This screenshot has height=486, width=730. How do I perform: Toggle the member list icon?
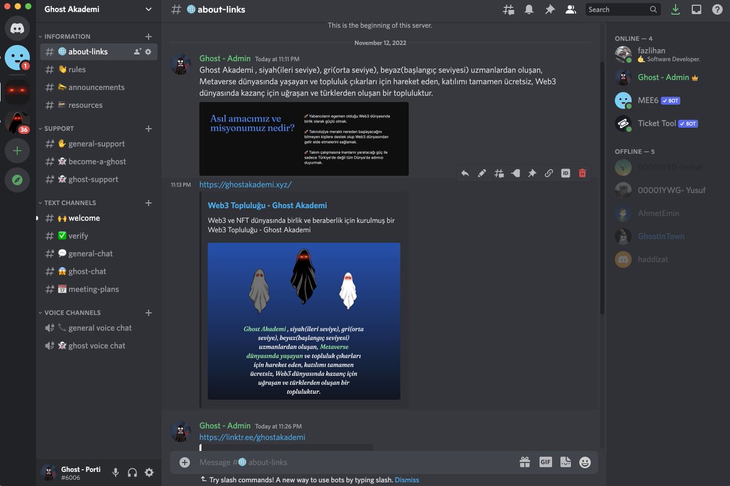(x=571, y=9)
